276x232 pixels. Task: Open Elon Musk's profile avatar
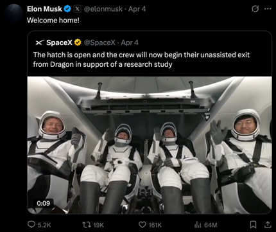point(13,13)
